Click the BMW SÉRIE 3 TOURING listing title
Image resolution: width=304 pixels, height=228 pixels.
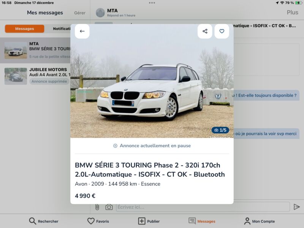150,169
